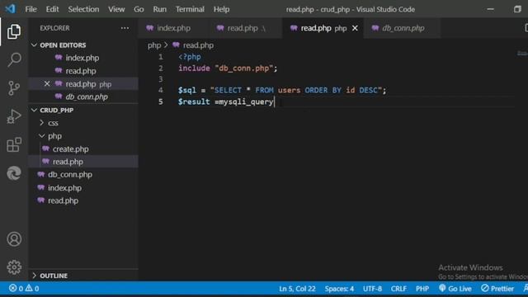Open db_conn.php in CRUD_PHP tree

pyautogui.click(x=83, y=175)
